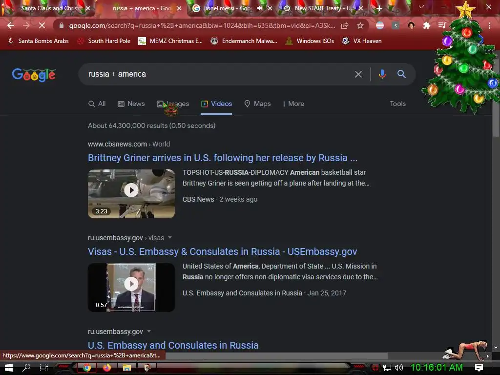Expand dropdown beside the last ru.usembassy.gov result

(x=149, y=332)
